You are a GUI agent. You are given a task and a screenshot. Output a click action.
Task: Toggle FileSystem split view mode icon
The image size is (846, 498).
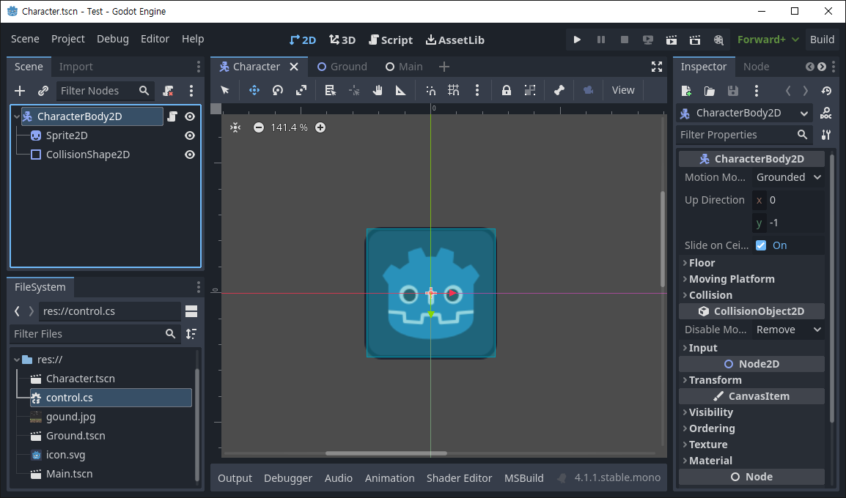(x=191, y=311)
